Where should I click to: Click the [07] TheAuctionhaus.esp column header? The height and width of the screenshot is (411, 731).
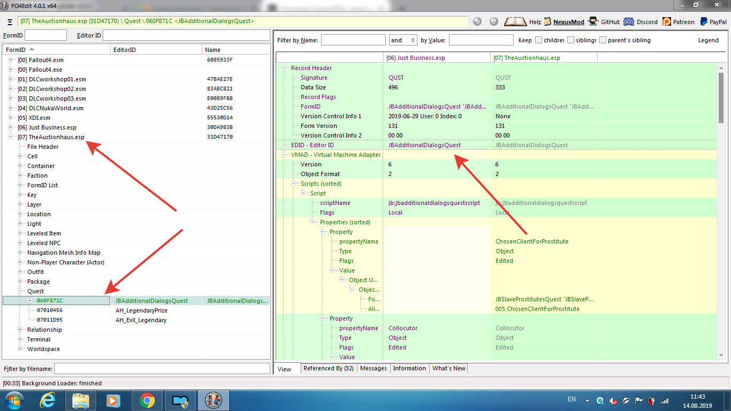[544, 57]
